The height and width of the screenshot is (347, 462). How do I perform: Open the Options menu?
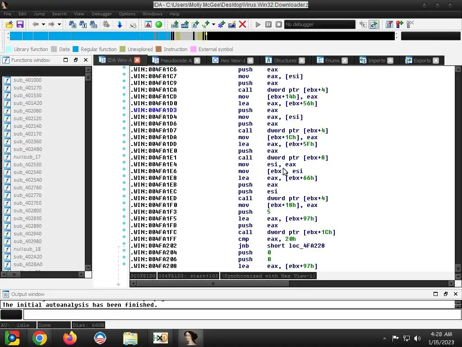[127, 14]
